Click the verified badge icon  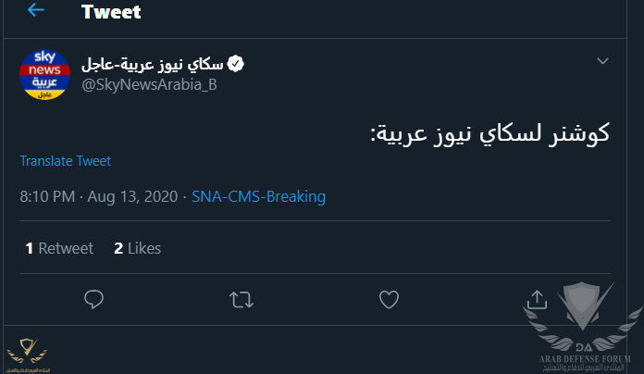pos(236,64)
